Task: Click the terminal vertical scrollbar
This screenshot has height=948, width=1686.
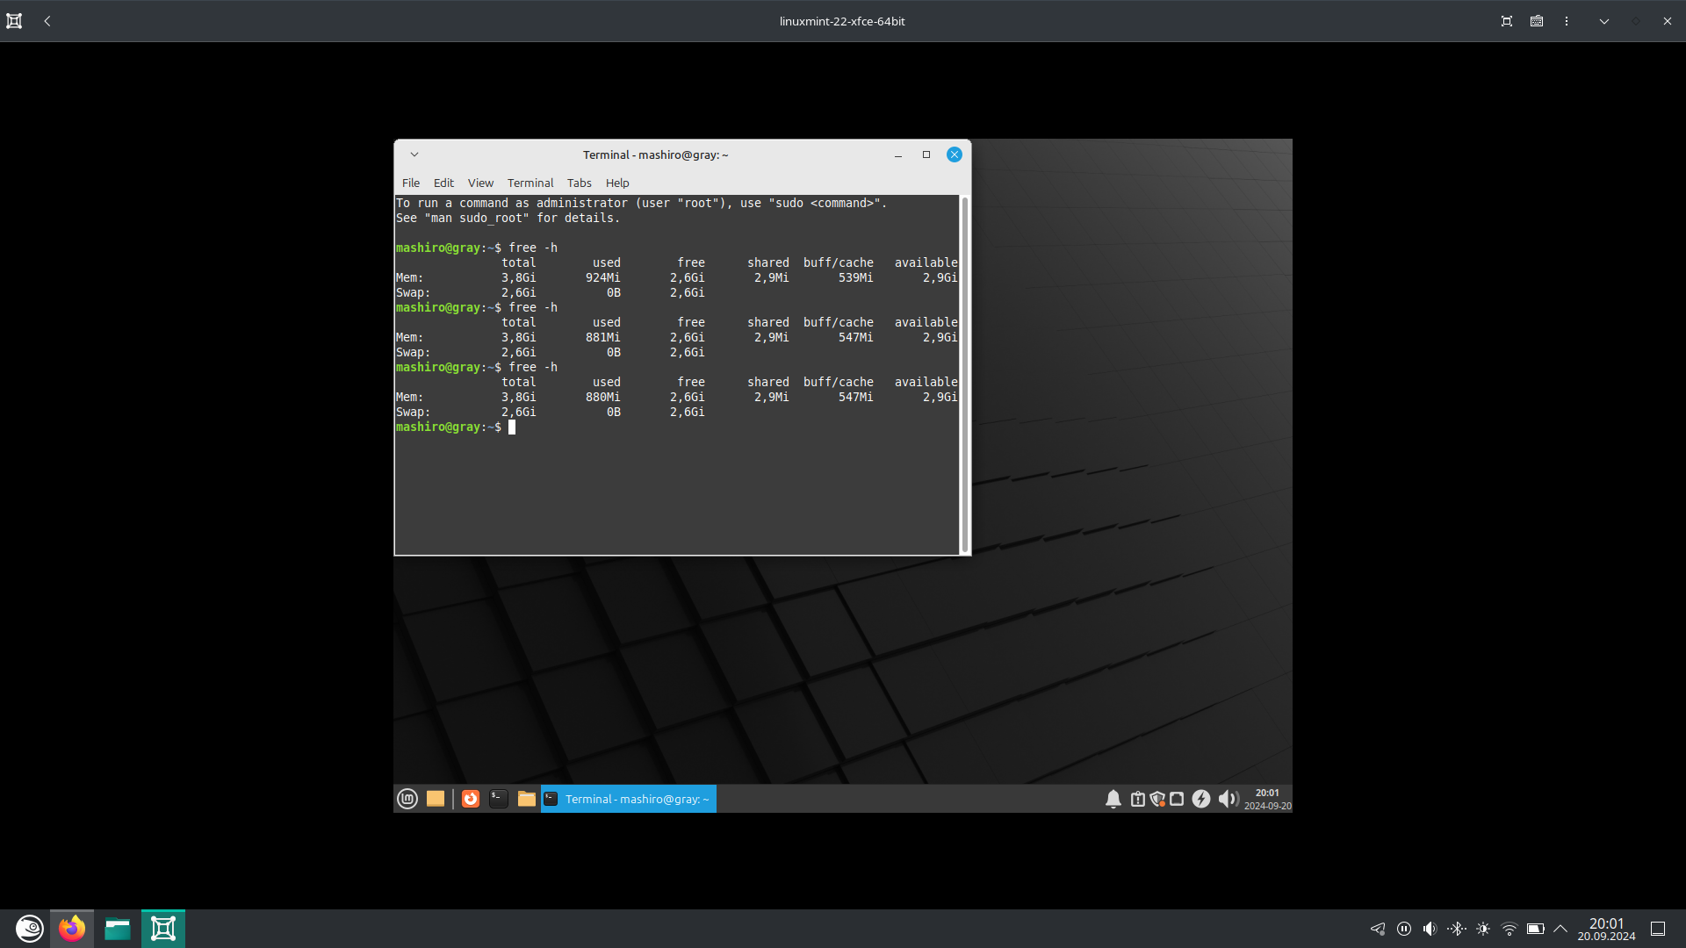Action: [964, 375]
